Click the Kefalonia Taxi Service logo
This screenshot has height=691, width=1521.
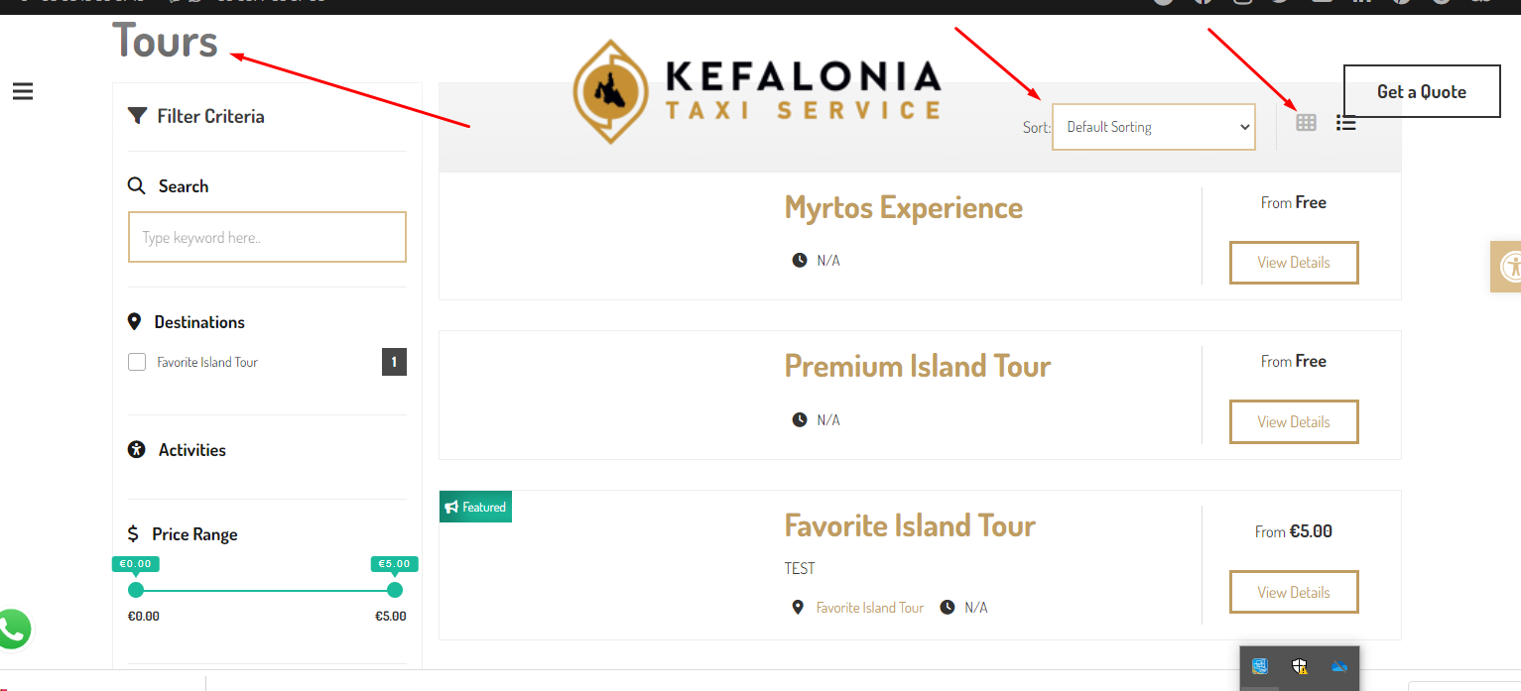[757, 91]
